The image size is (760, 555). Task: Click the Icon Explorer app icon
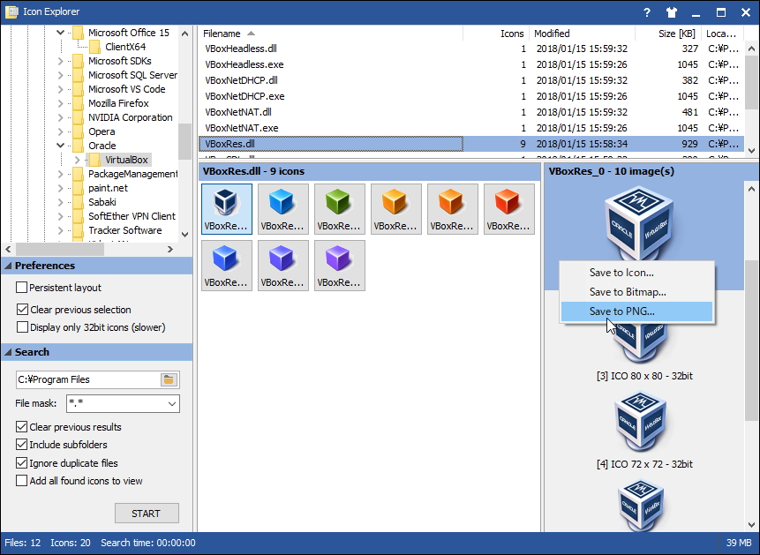[x=11, y=12]
